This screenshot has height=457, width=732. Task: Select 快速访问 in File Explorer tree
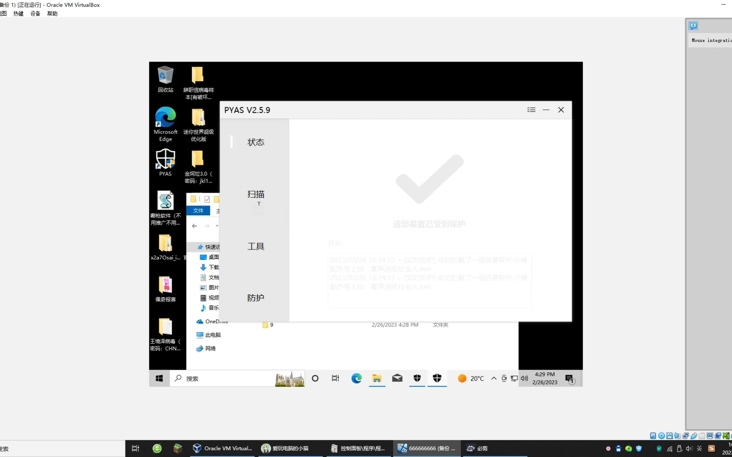[209, 247]
